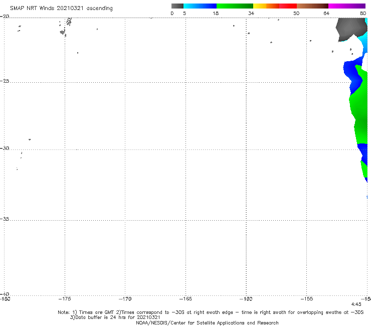Viewport: 371px width, 326px height.
Task: Click the brown segment of the color bar
Action: pos(312,6)
